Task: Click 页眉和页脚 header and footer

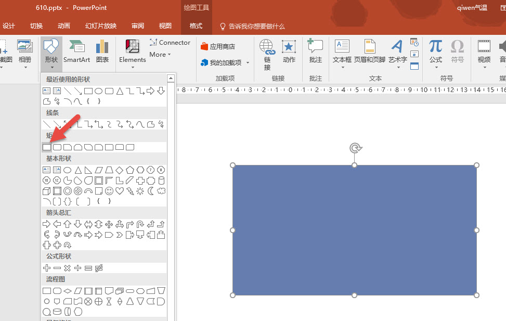Action: [370, 51]
